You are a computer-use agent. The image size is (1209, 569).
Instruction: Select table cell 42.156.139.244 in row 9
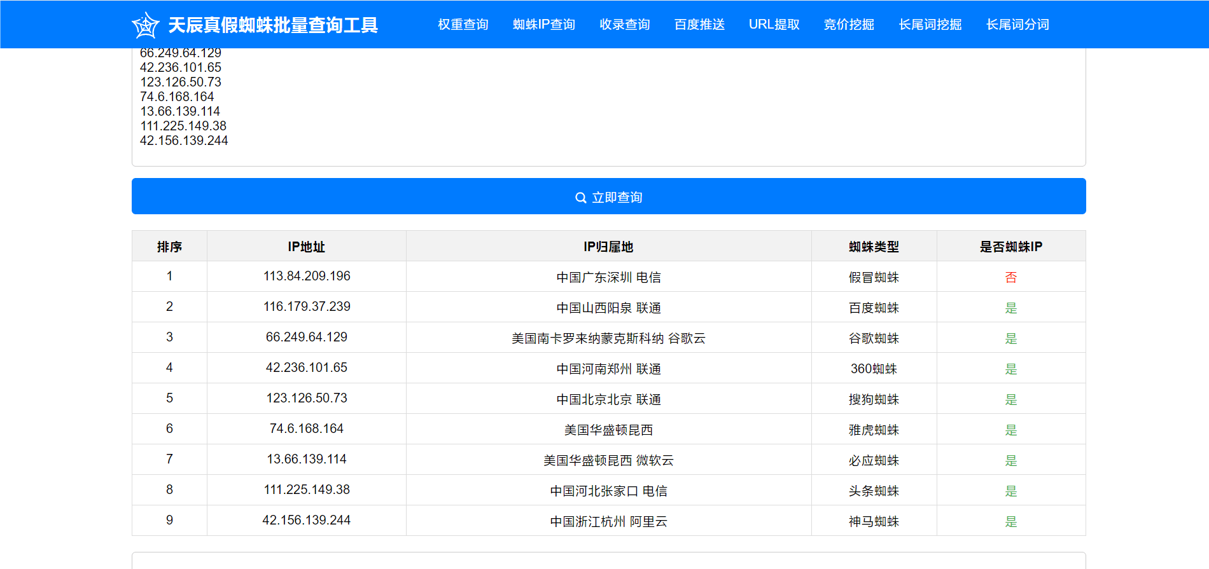(x=307, y=521)
